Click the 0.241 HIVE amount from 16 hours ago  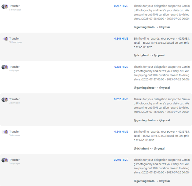[121, 39]
